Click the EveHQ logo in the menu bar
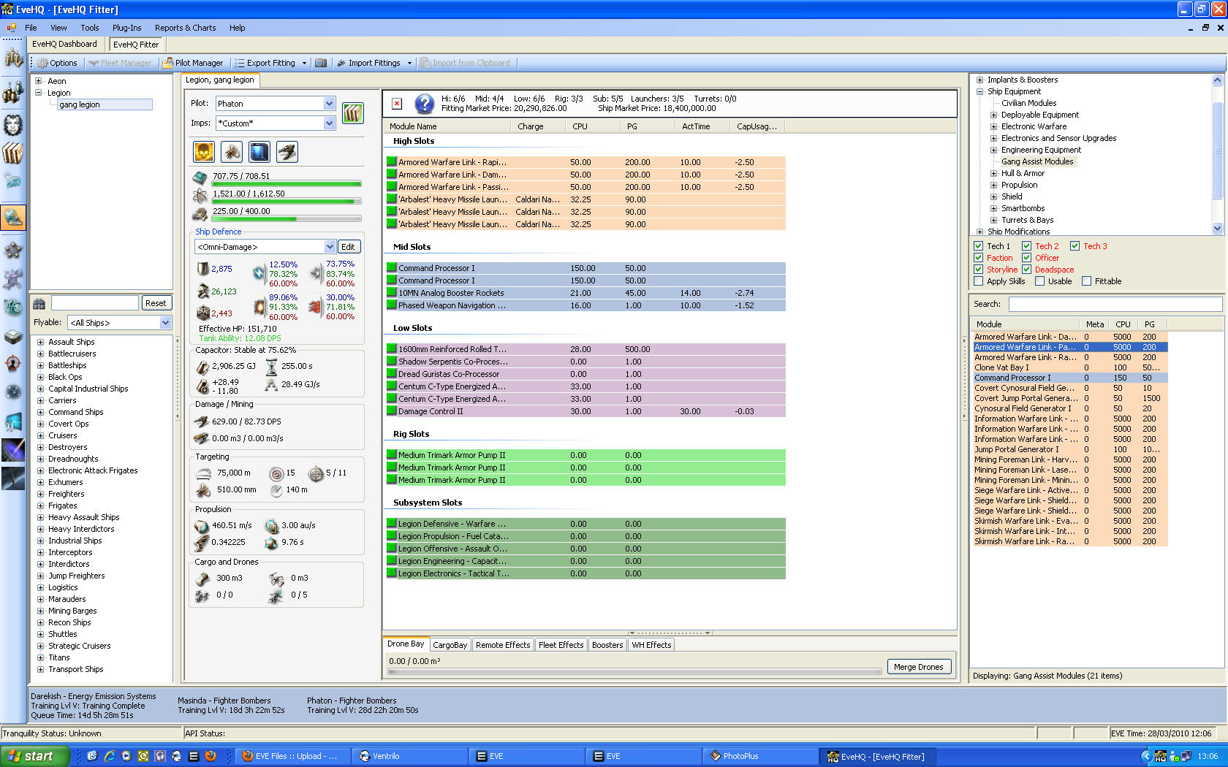The width and height of the screenshot is (1228, 767). (x=12, y=28)
